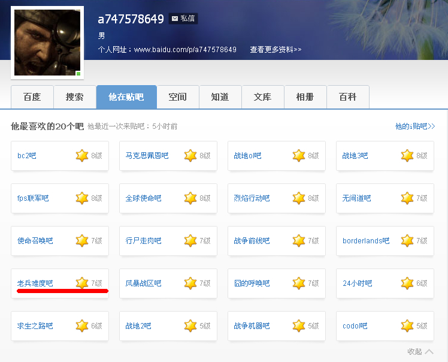Open the 战地3吧 forum link
The image size is (448, 362).
355,156
